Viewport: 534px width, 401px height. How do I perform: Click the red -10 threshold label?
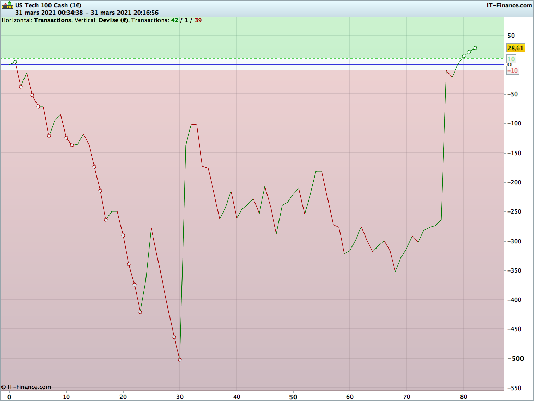coord(513,70)
